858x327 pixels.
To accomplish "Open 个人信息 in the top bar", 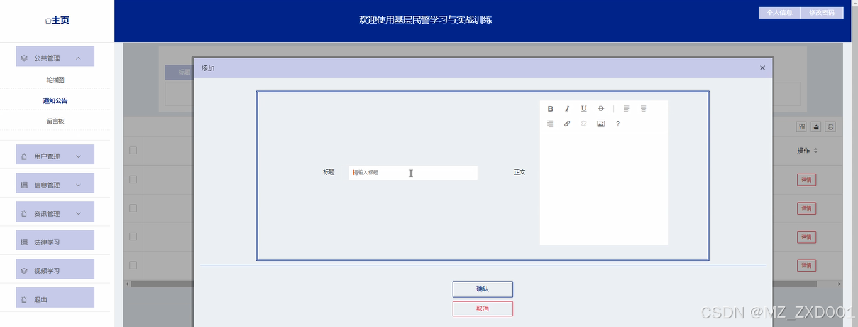I will pos(779,13).
